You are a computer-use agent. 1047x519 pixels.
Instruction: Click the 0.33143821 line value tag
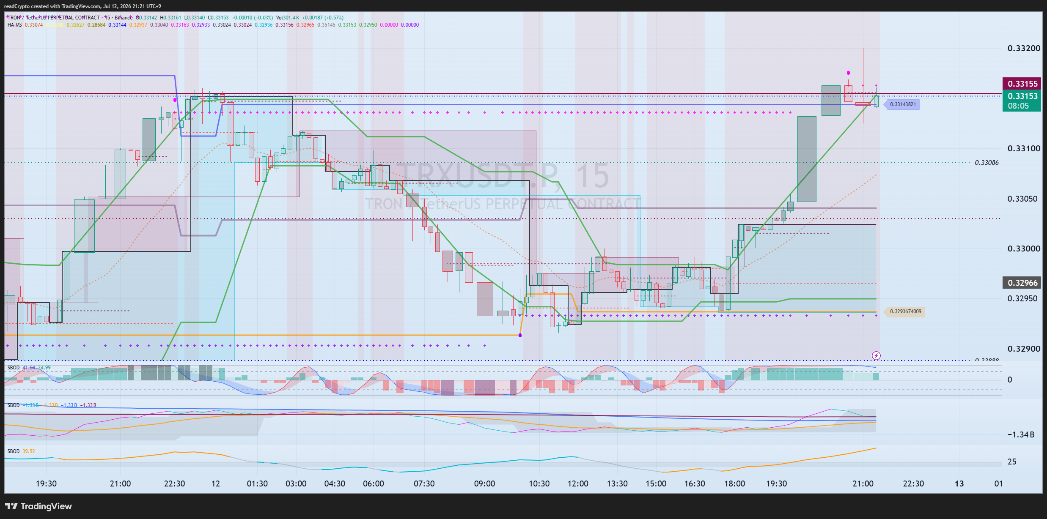point(902,104)
